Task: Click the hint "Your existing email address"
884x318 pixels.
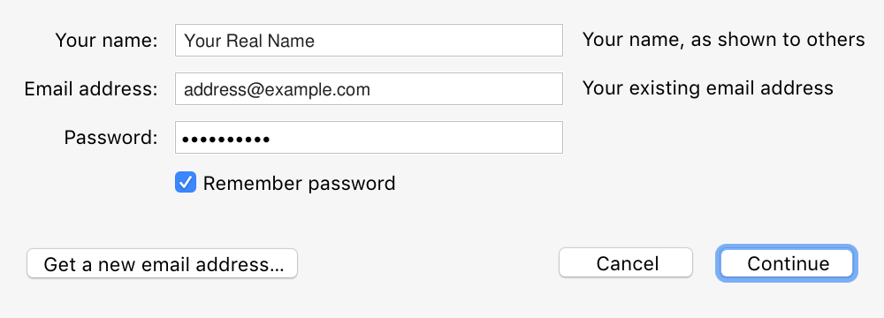Action: [x=707, y=88]
